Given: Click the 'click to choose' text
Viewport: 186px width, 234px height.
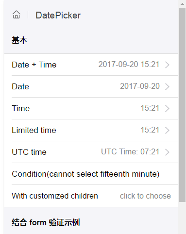Looking at the screenshot, I should pyautogui.click(x=145, y=196).
